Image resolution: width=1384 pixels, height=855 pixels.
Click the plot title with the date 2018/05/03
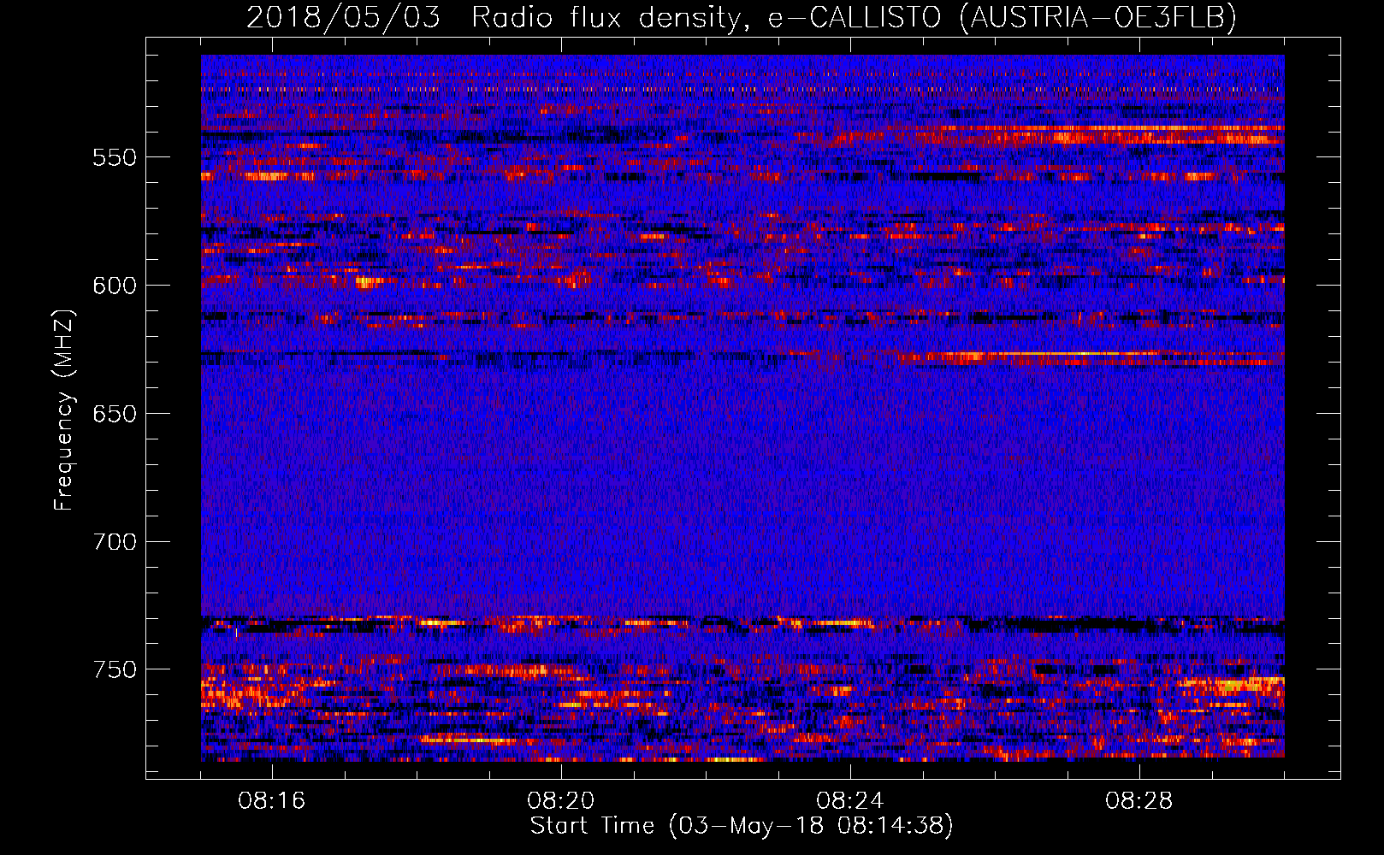[x=742, y=17]
